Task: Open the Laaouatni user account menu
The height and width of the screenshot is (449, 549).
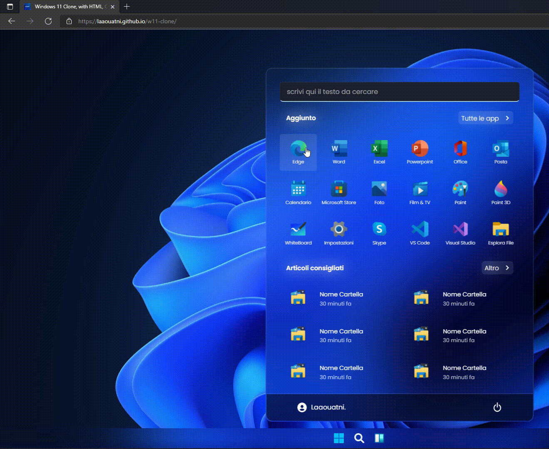Action: tap(321, 407)
